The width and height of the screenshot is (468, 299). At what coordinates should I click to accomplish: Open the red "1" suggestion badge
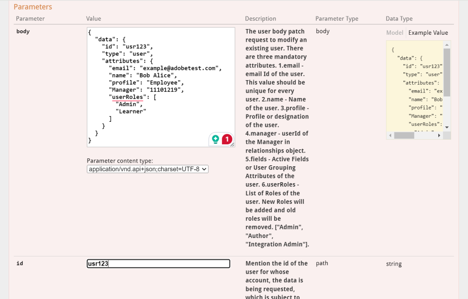coord(227,140)
